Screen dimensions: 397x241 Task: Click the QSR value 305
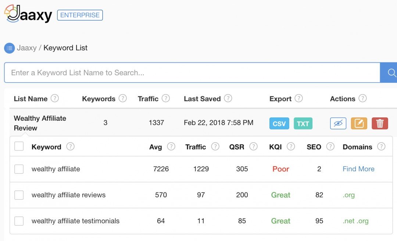242,169
